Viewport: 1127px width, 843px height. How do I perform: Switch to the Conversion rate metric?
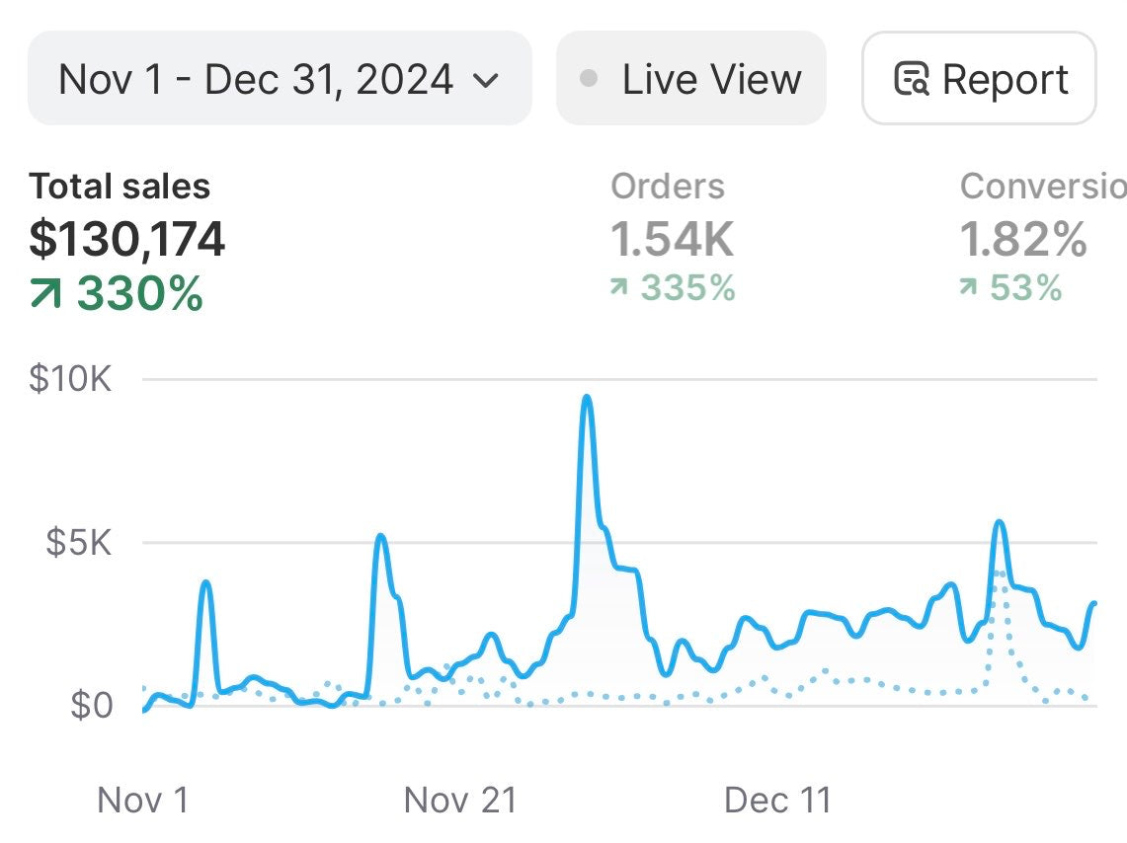pyautogui.click(x=1042, y=186)
